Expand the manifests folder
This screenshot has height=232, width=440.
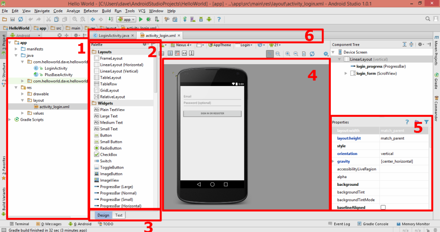16,49
